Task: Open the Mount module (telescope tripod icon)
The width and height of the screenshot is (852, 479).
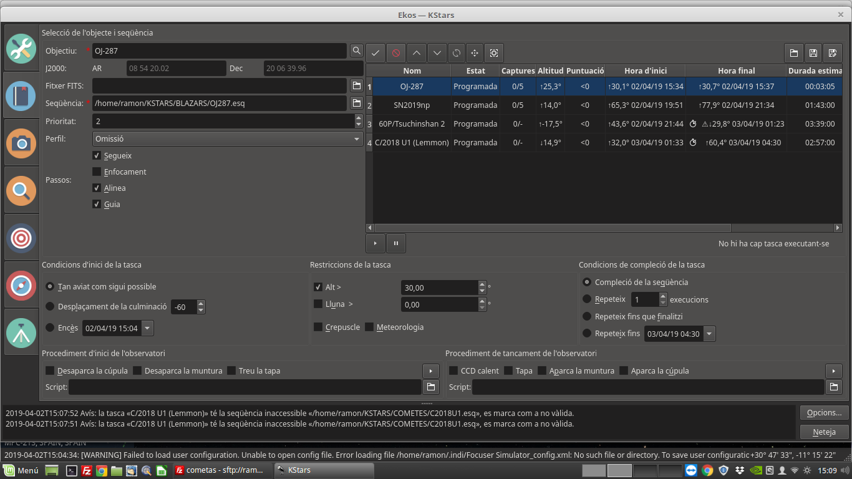Action: pyautogui.click(x=21, y=332)
